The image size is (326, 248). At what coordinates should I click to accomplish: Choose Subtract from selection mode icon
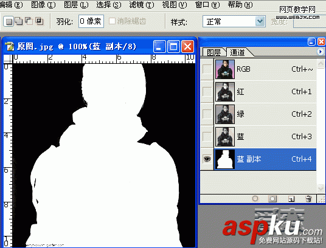[x=29, y=21]
